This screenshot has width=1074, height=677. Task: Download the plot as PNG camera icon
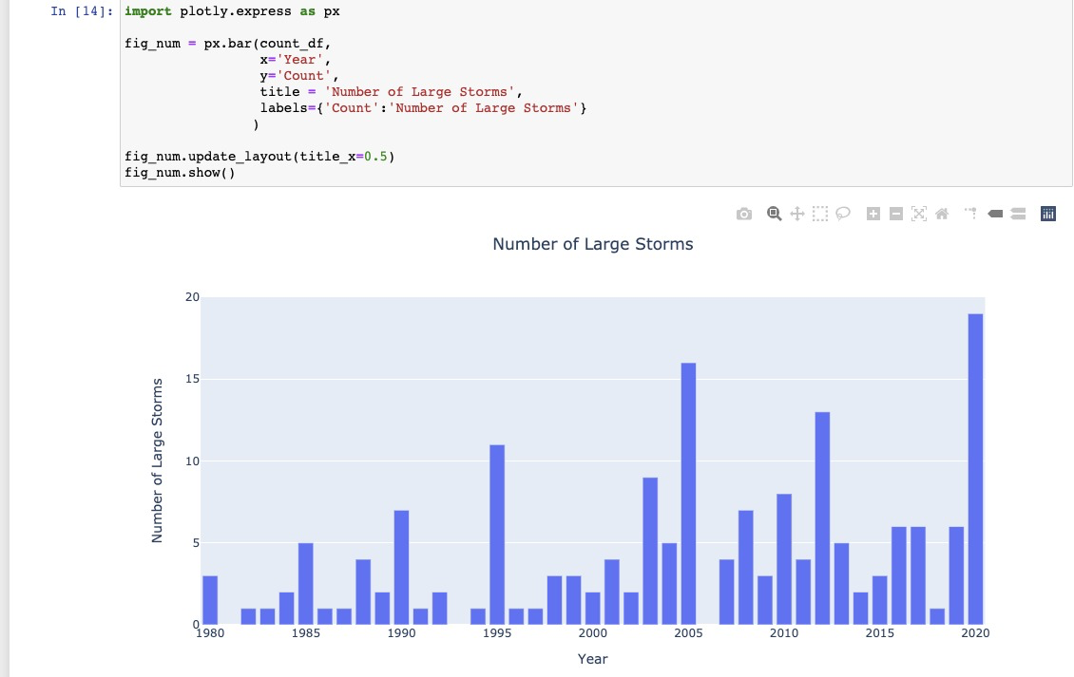coord(744,215)
